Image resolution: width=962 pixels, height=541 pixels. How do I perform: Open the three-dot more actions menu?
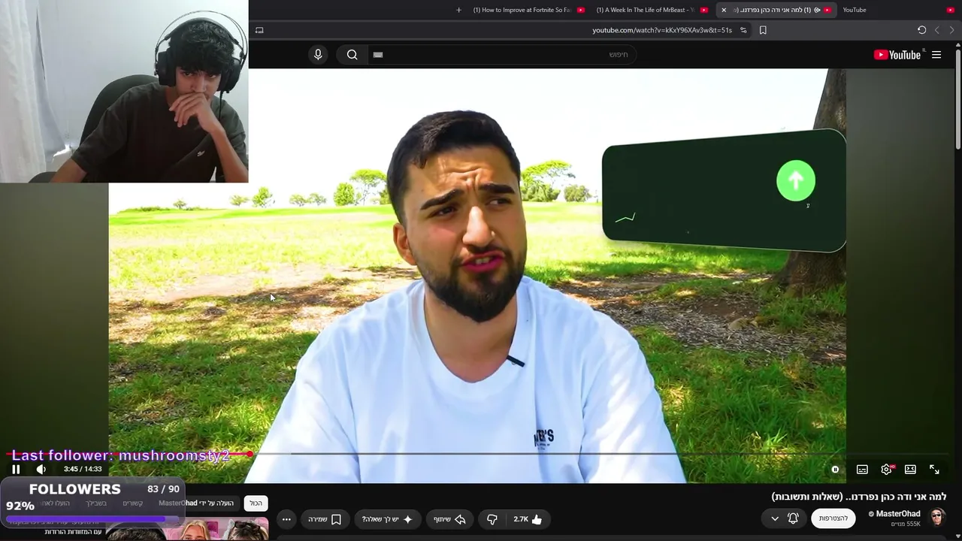pyautogui.click(x=286, y=519)
